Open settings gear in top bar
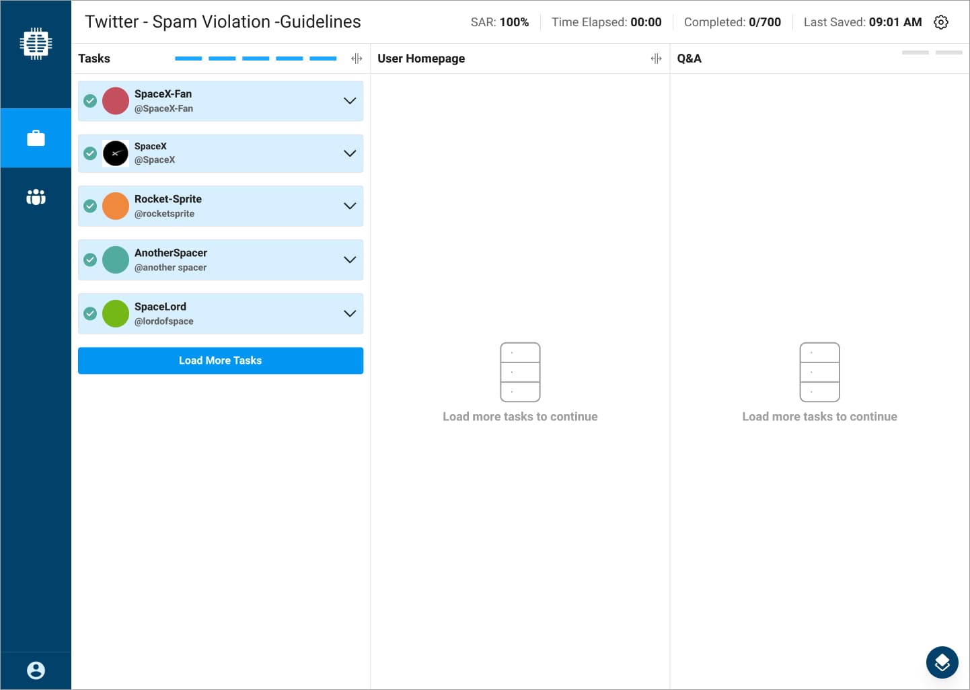The width and height of the screenshot is (970, 690). click(x=941, y=22)
